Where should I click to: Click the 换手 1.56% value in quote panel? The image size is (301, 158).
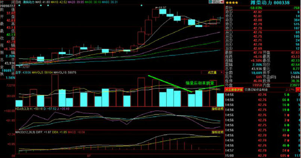(295, 73)
